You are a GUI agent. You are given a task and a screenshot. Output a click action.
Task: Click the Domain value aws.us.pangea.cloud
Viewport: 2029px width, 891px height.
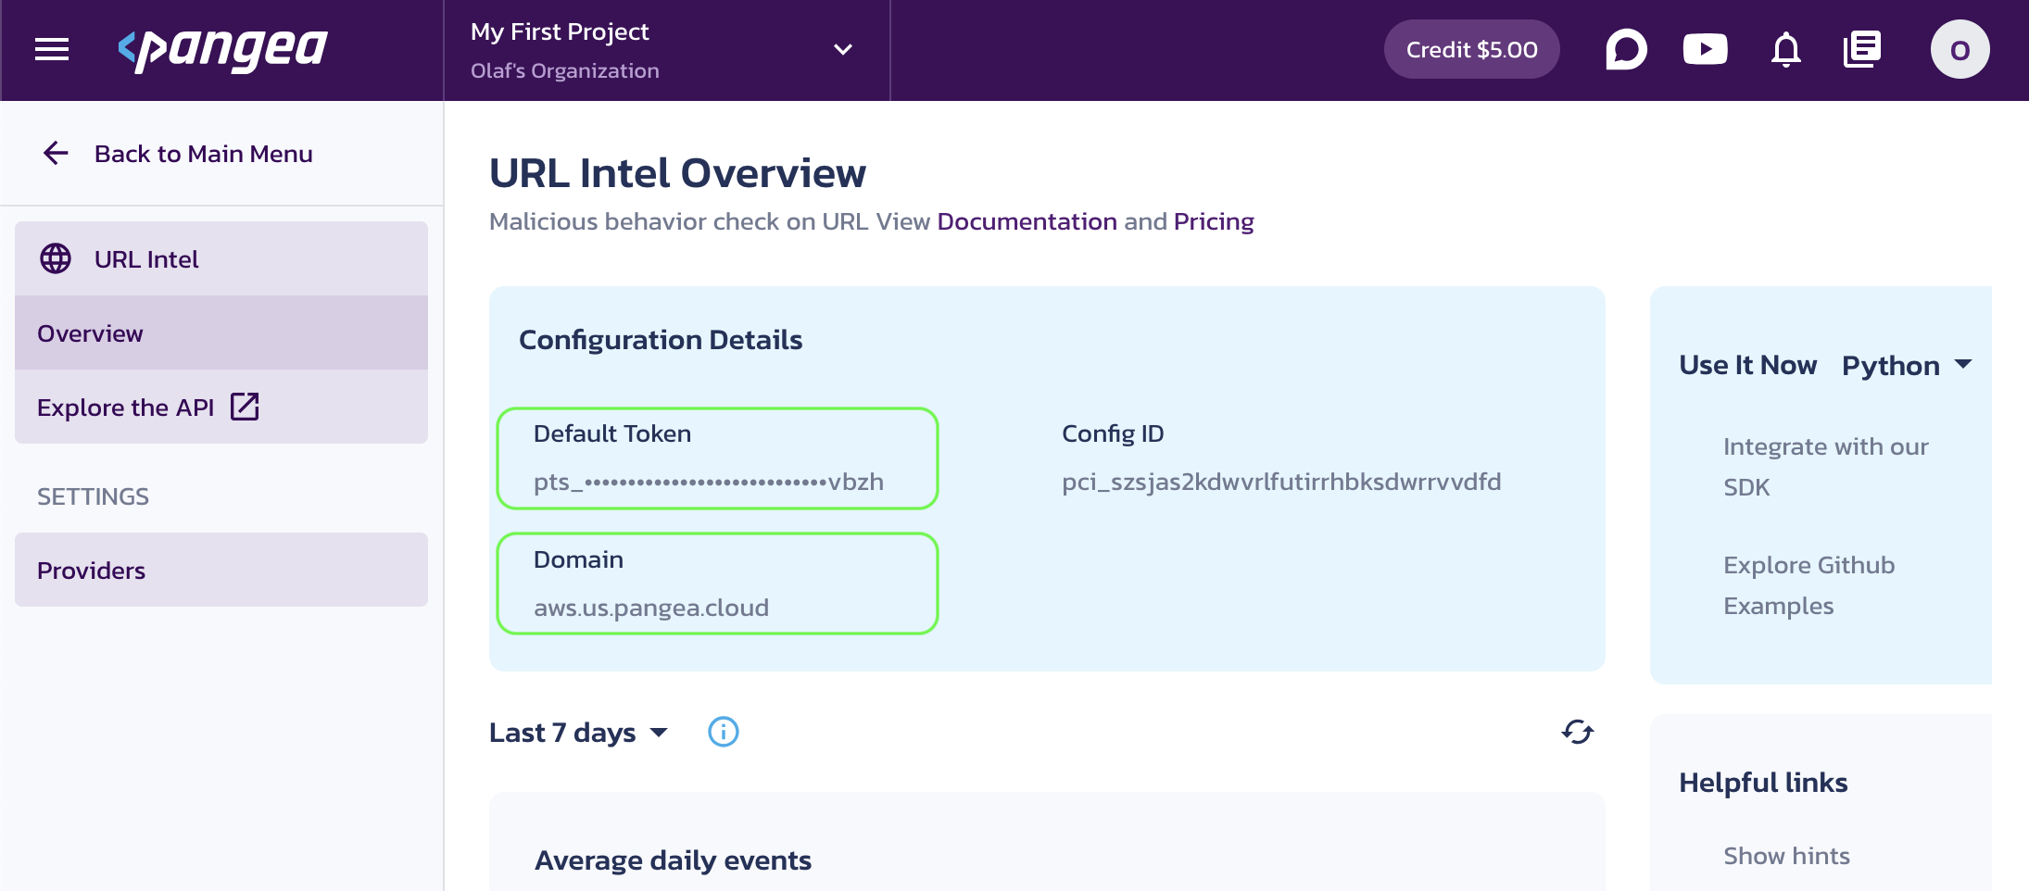[x=651, y=608]
